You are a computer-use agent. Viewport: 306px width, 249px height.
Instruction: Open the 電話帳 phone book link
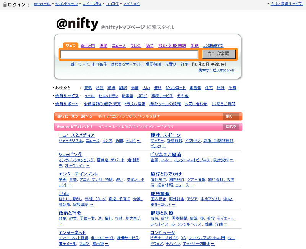tap(195, 88)
